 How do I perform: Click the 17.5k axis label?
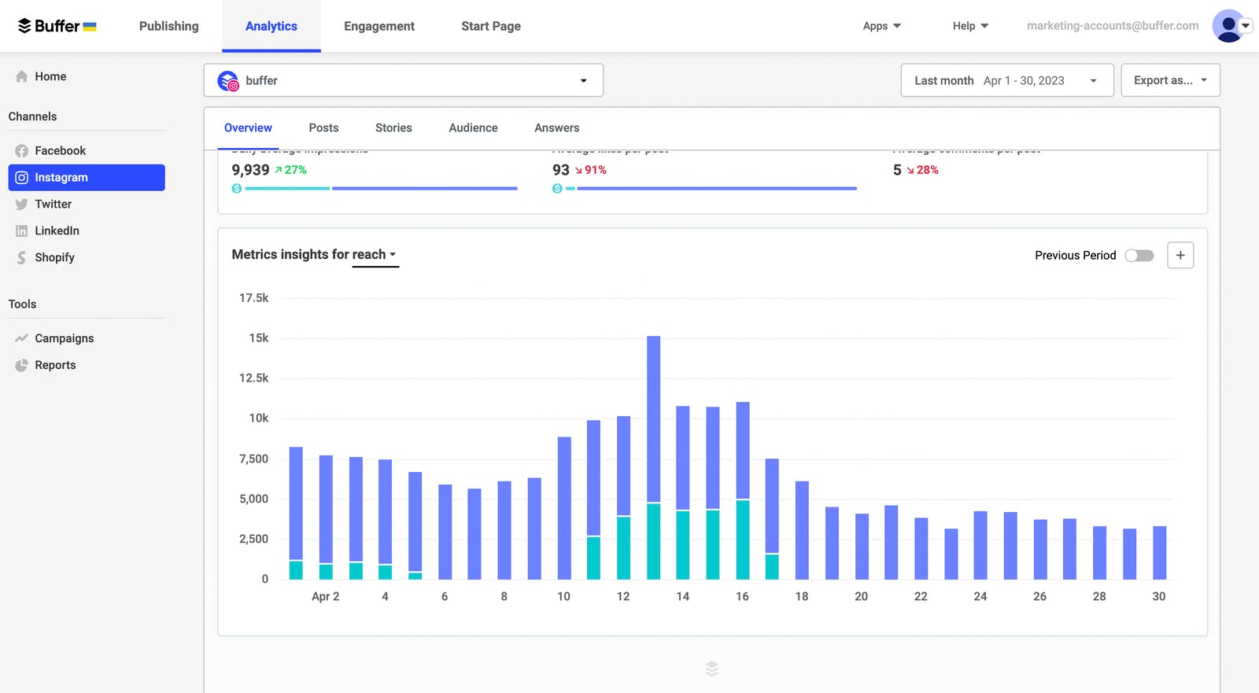point(253,298)
